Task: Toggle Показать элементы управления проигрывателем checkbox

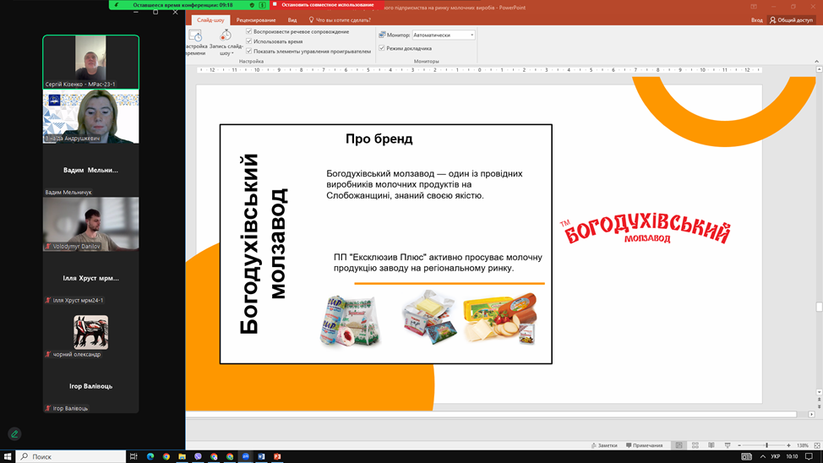Action: 248,51
